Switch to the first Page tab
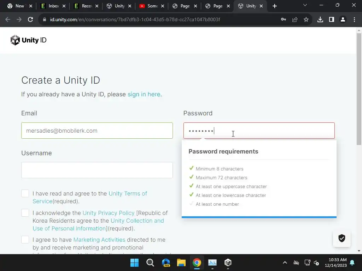This screenshot has width=362, height=271. 185,6
